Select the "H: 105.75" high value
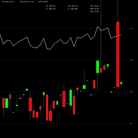 tap(73, 6)
